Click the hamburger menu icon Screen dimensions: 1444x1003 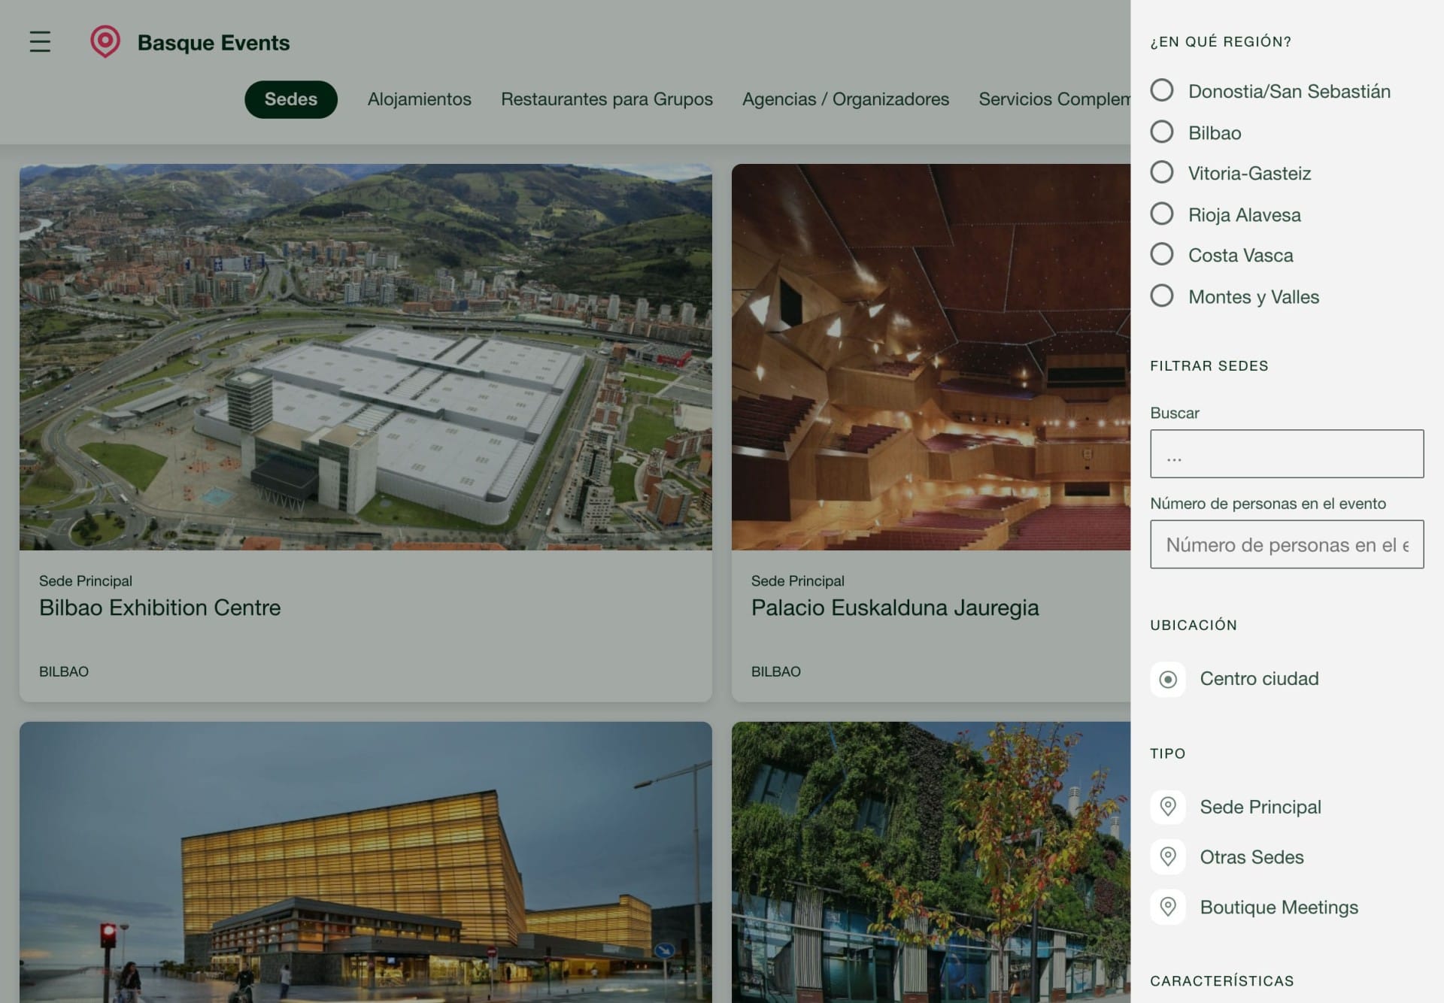[x=40, y=41]
